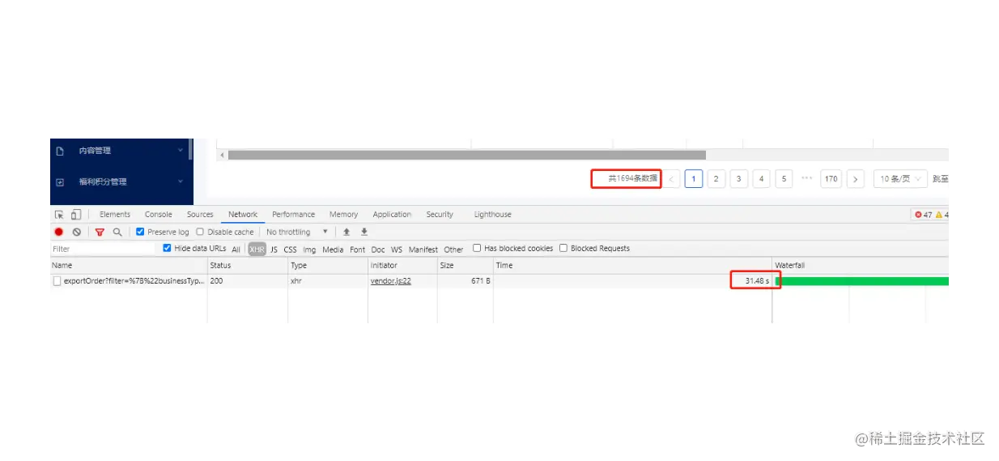Filter requests by Media
Image resolution: width=999 pixels, height=461 pixels.
[333, 250]
